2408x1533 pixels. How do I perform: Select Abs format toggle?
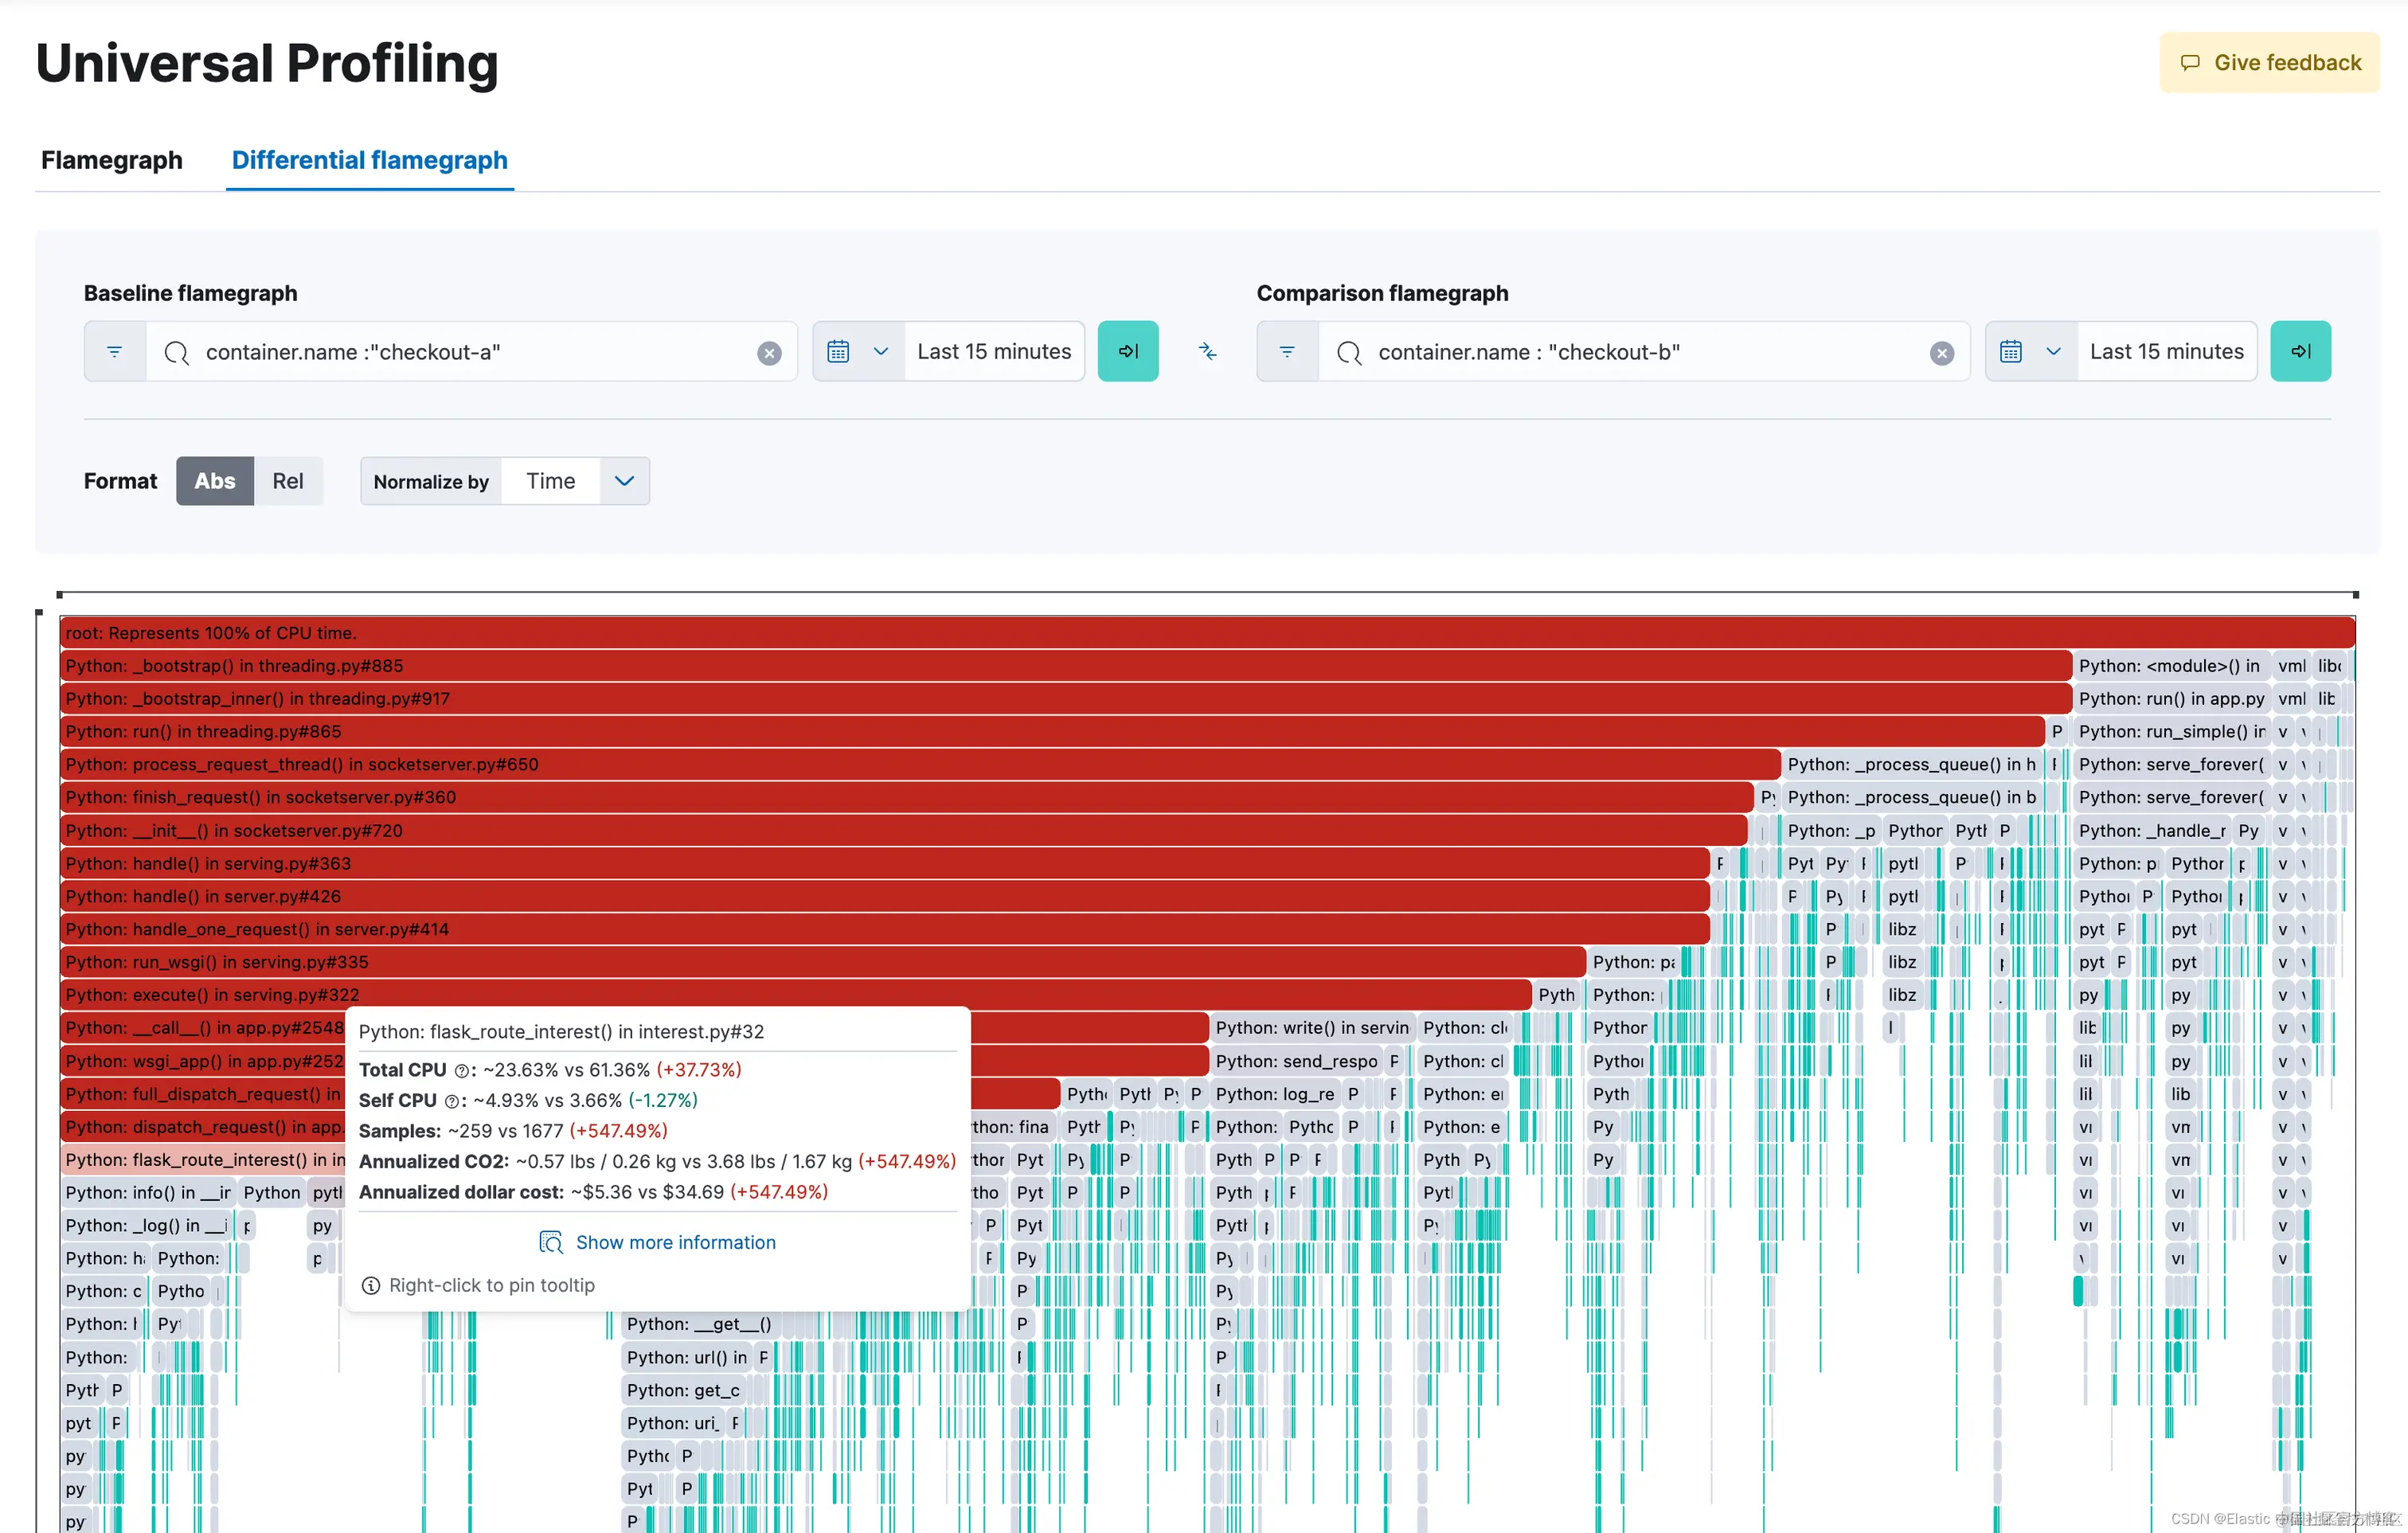[x=215, y=481]
